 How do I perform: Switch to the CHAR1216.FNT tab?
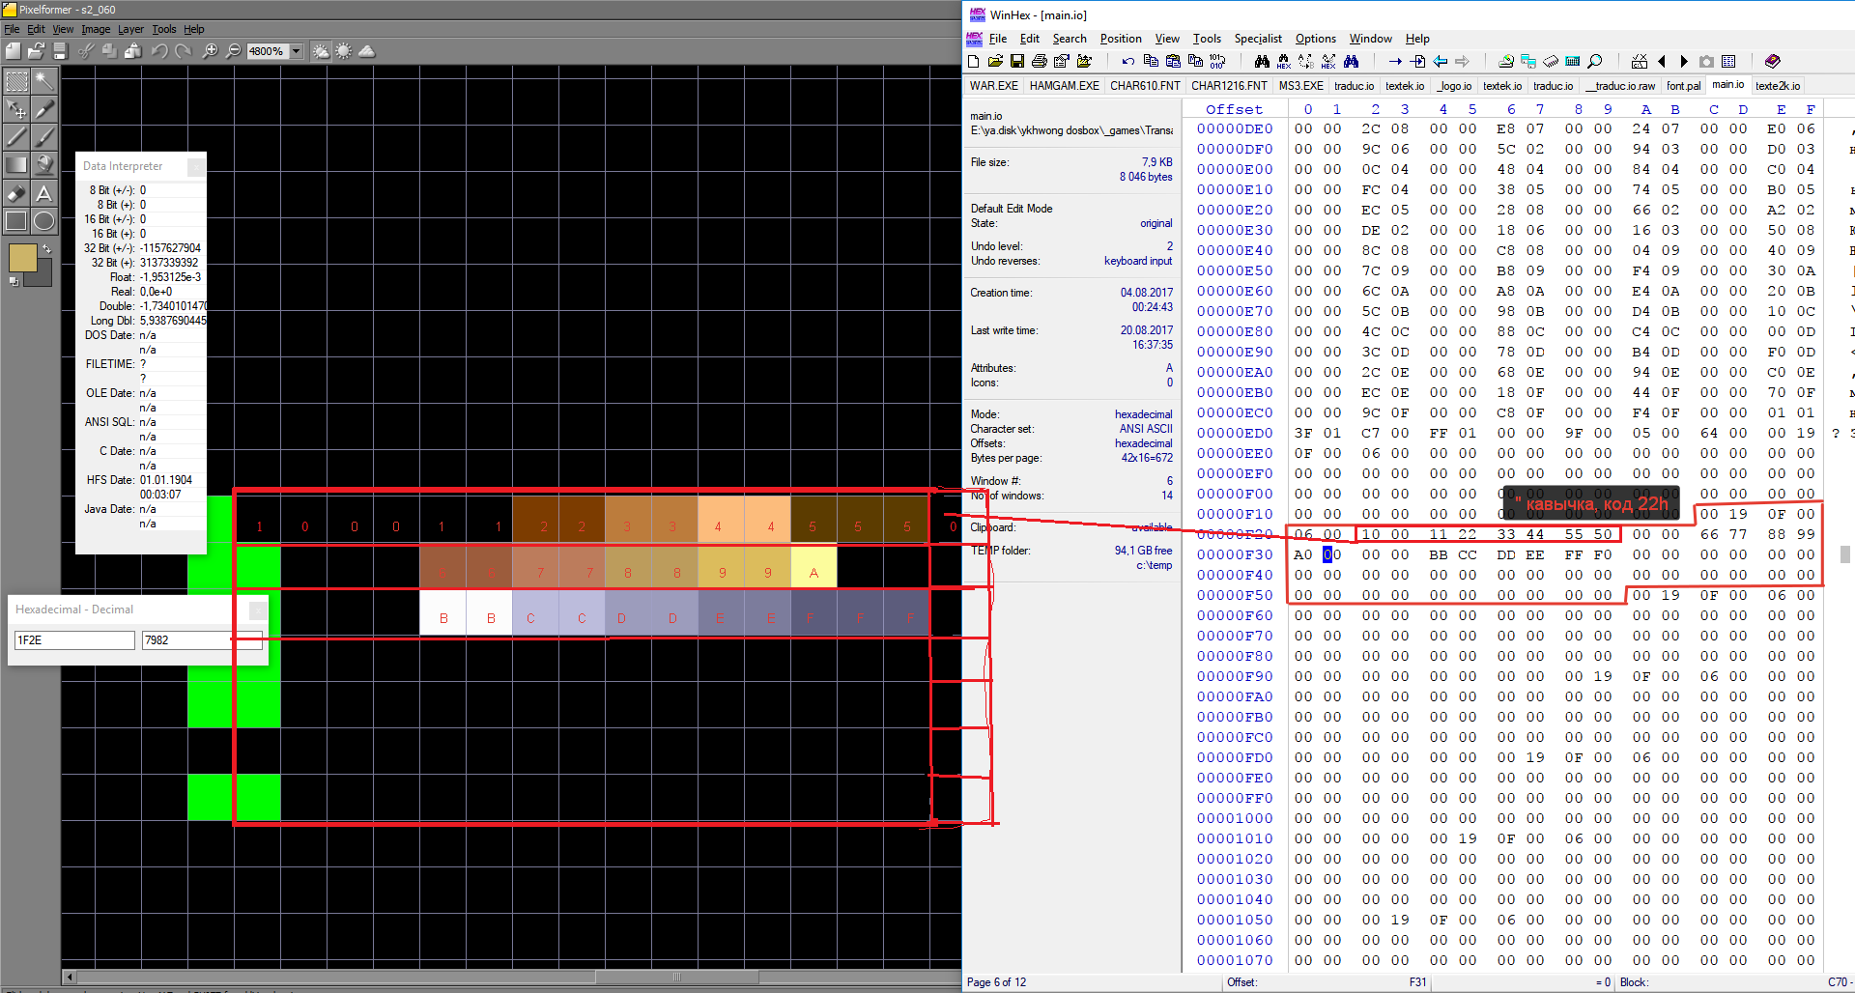click(1229, 86)
